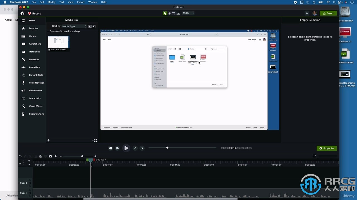Screen dimensions: 357x200
Task: Select the Crop tool
Action: coord(174,13)
